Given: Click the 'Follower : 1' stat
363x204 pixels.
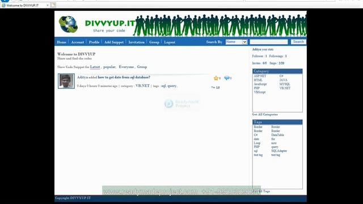Looking at the screenshot, I should [x=259, y=56].
